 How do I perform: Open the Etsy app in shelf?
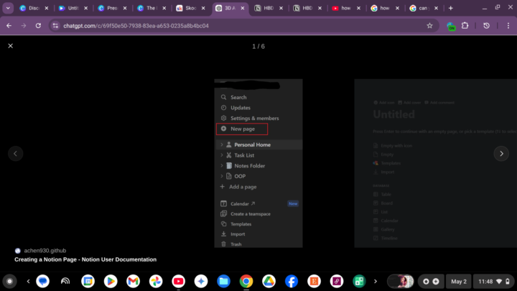tap(314, 282)
